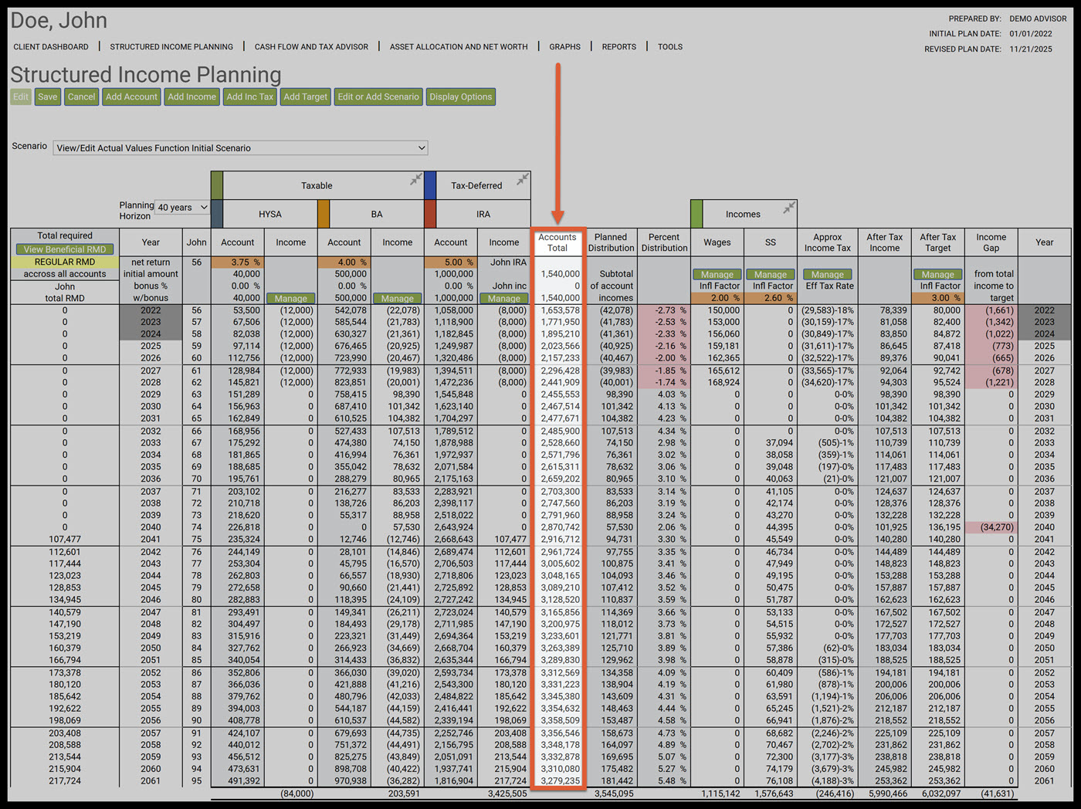
Task: Open Structured Income Planning menu
Action: click(x=171, y=46)
